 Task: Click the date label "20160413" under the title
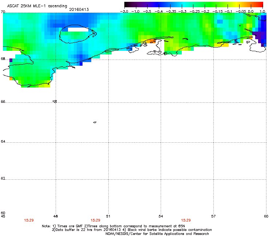(79, 9)
